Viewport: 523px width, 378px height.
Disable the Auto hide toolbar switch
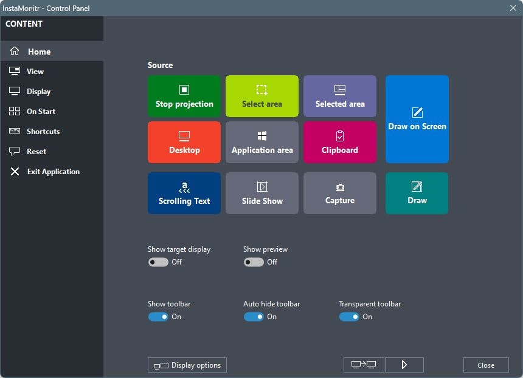tap(254, 317)
